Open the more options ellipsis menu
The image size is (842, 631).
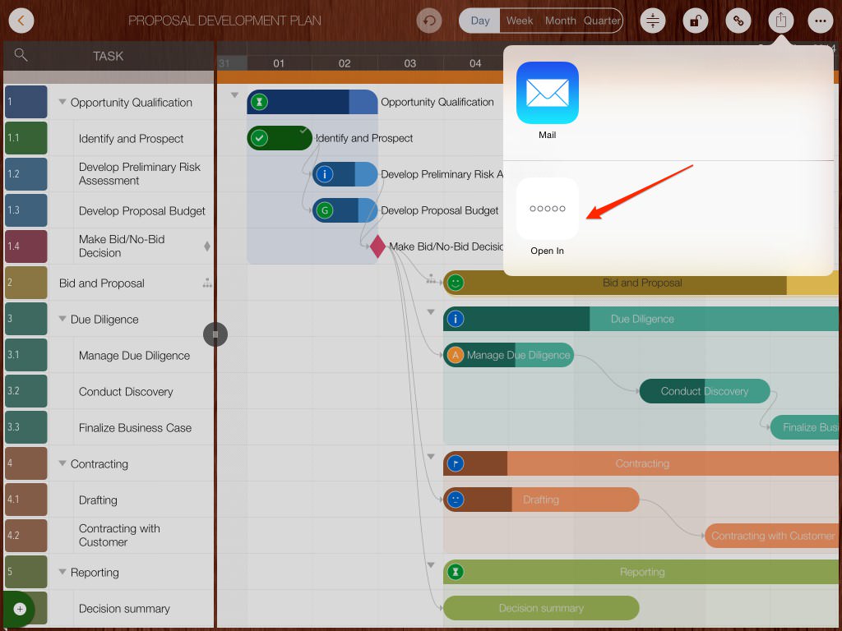820,21
